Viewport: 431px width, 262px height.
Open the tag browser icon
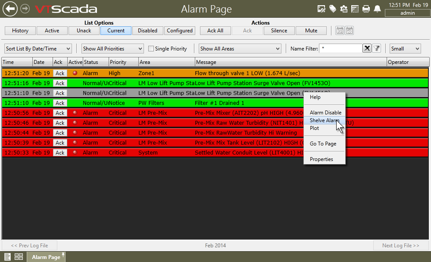[x=332, y=9]
